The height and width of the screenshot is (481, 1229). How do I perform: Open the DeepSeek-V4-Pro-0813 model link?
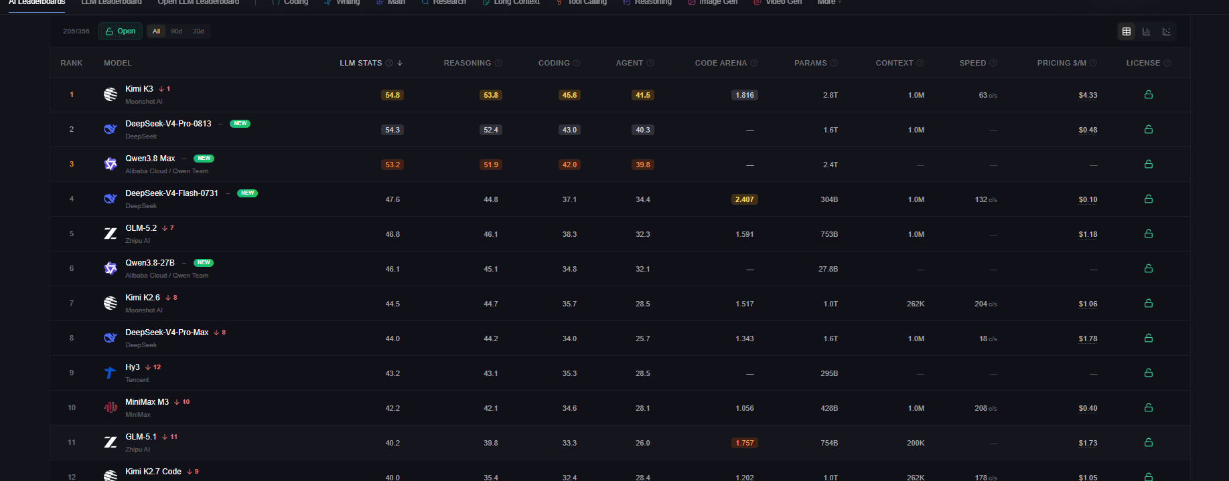tap(168, 124)
